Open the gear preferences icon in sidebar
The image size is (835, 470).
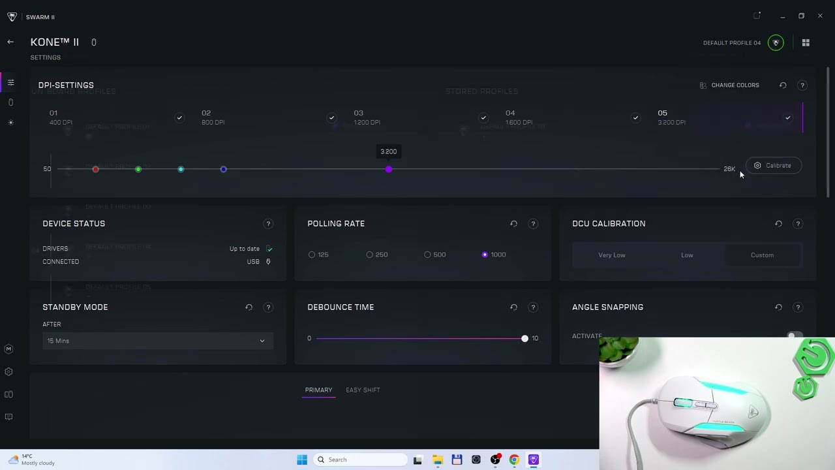pyautogui.click(x=8, y=372)
